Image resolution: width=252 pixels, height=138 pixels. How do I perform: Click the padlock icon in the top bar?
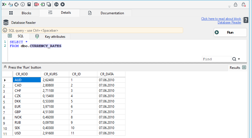(x=235, y=4)
